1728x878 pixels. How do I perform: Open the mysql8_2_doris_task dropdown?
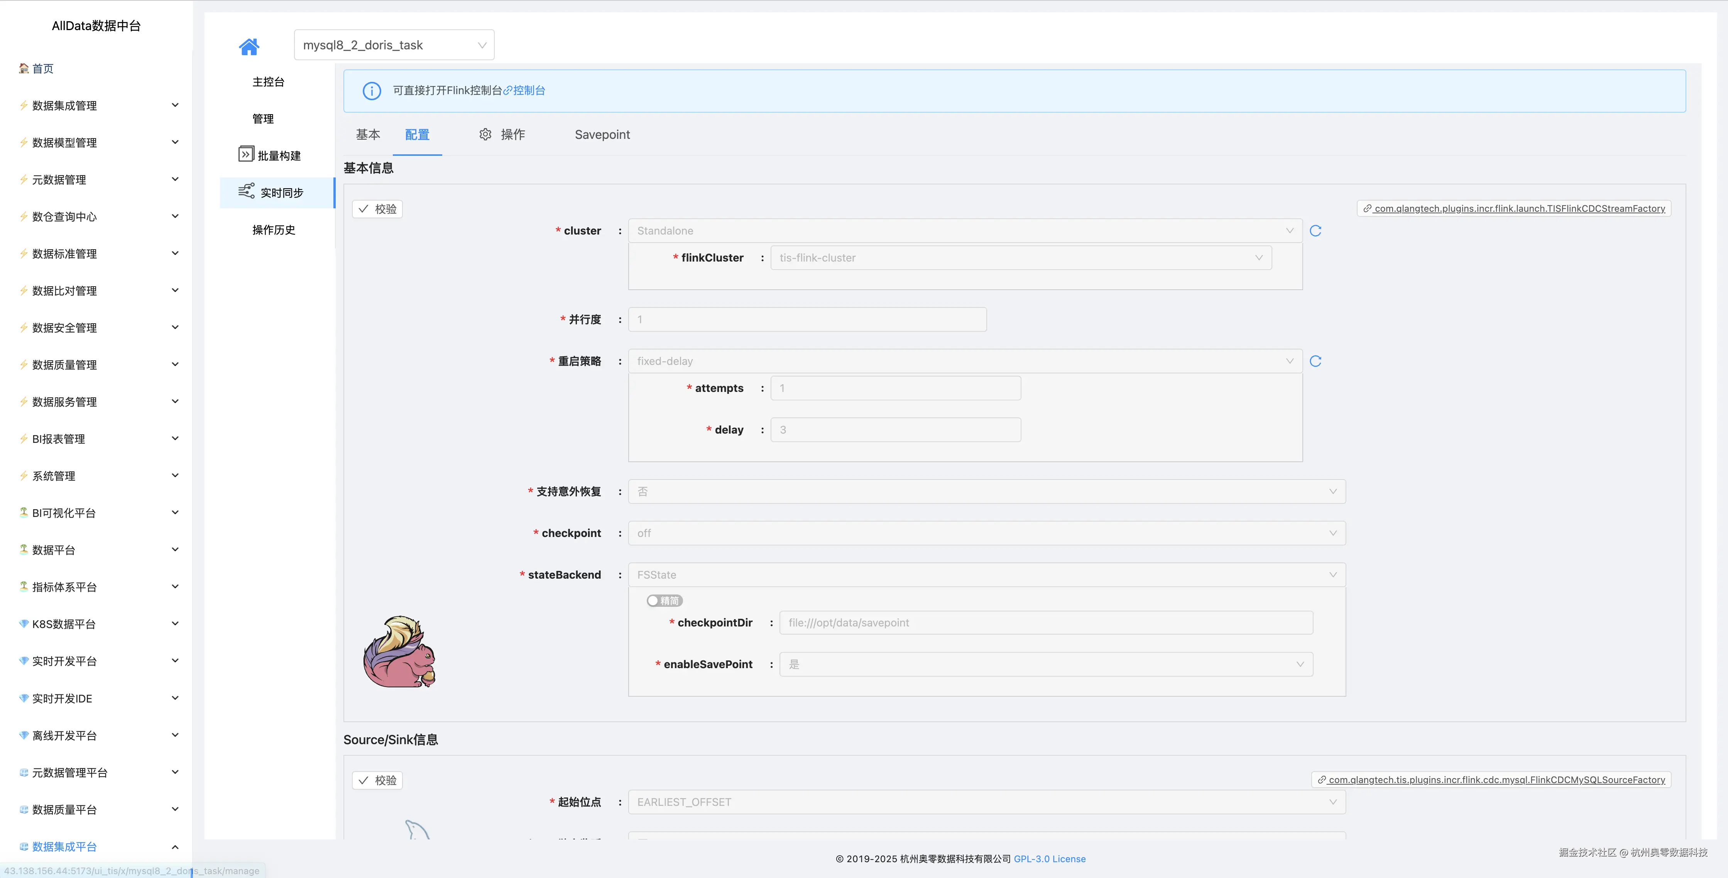pyautogui.click(x=394, y=45)
